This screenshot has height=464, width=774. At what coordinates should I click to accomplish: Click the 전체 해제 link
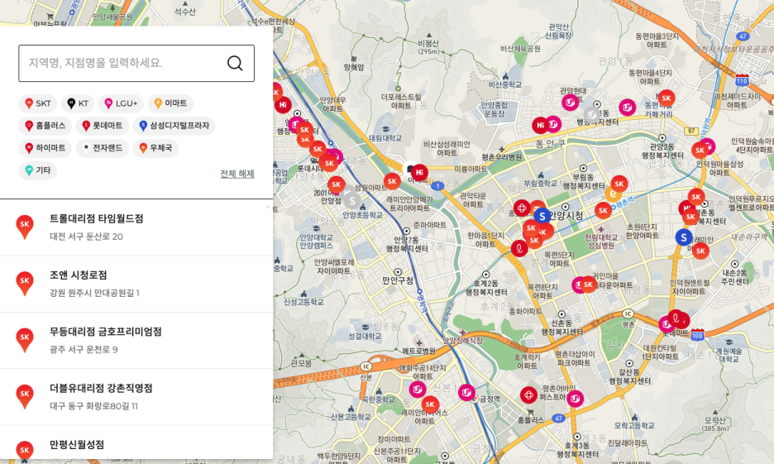237,174
